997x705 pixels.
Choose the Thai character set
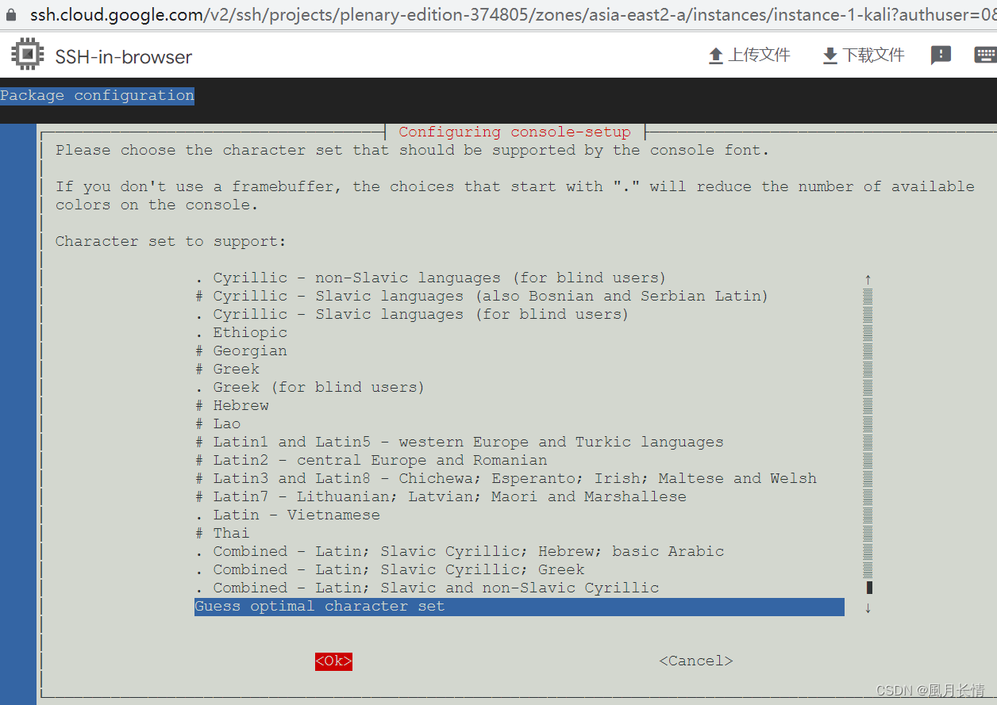click(222, 533)
